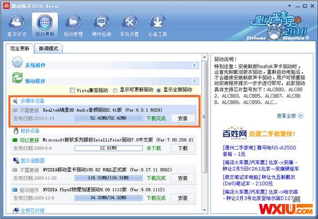Select the 多媒体设备 category label

pos(32,101)
